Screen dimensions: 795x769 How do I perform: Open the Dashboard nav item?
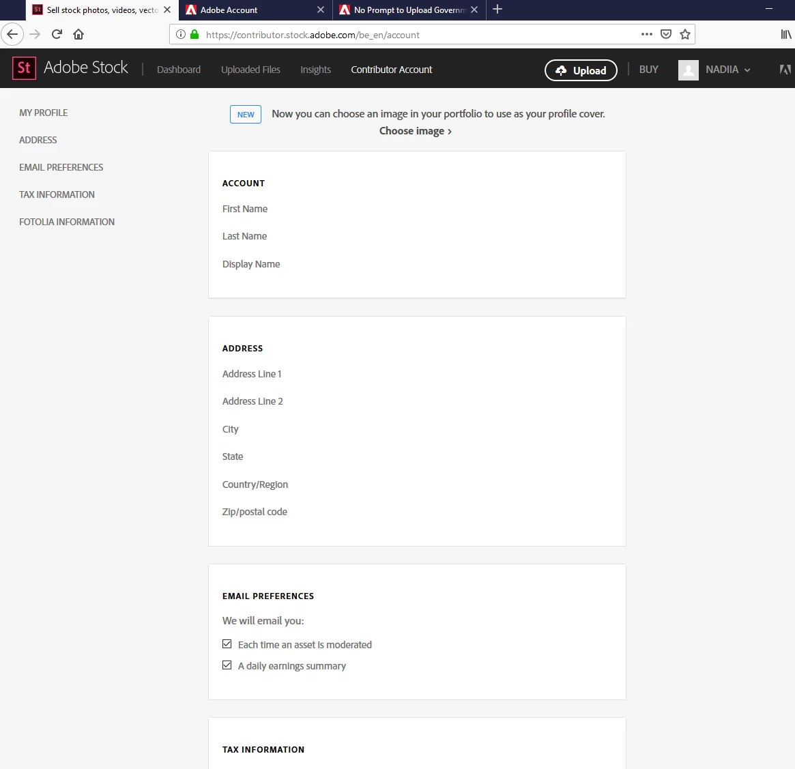(x=179, y=70)
